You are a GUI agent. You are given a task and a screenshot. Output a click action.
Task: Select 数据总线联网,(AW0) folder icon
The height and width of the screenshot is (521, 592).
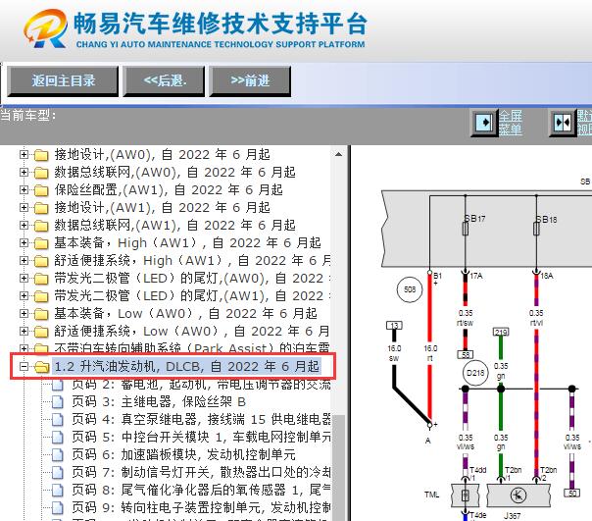(41, 173)
